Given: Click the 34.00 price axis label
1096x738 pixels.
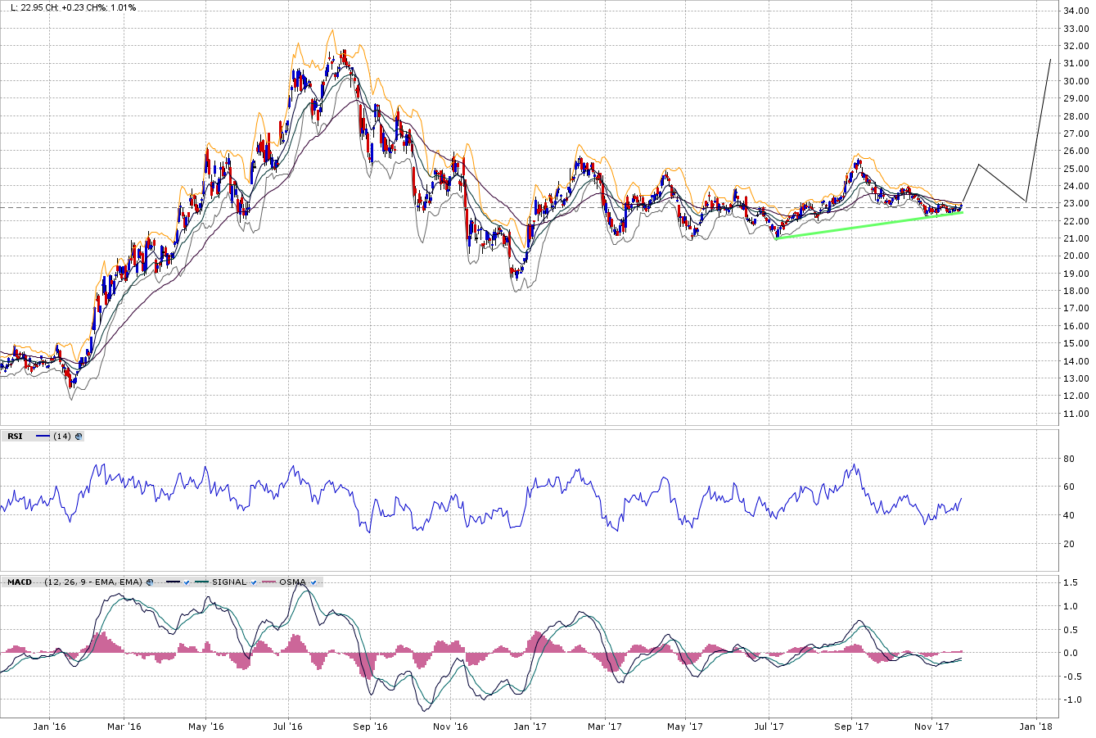Looking at the screenshot, I should point(1075,11).
